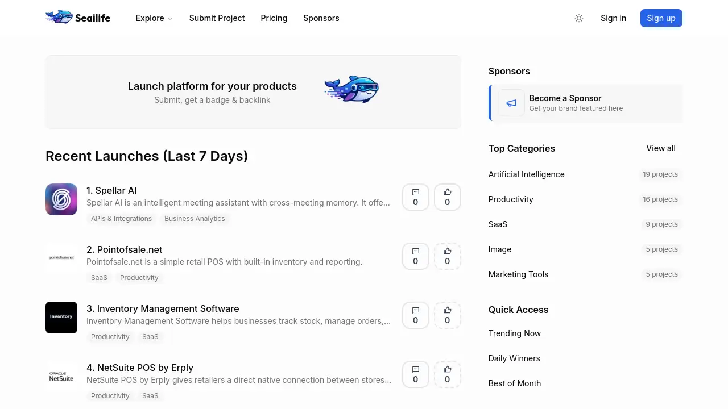Open comments for Inventory Management Software
Screen dimensions: 728x409
coord(416,315)
